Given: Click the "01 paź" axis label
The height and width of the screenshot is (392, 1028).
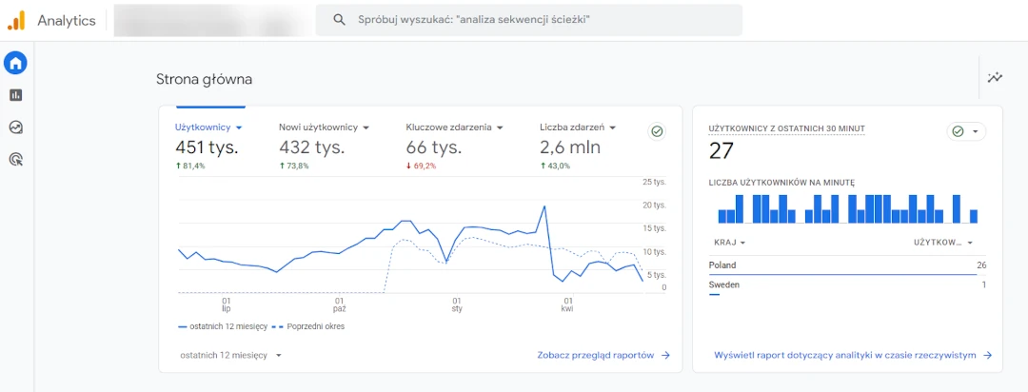Looking at the screenshot, I should [339, 304].
